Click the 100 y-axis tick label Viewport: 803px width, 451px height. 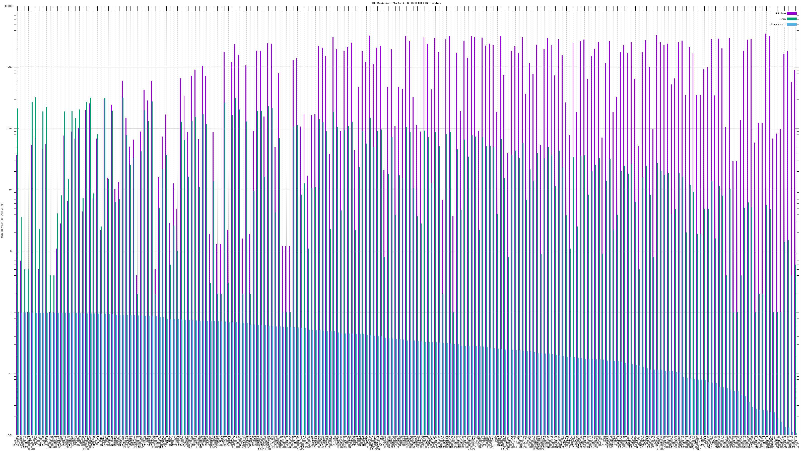click(x=11, y=190)
